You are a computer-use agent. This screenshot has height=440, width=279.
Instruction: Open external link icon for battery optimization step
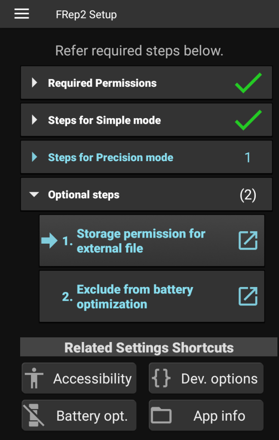[248, 296]
